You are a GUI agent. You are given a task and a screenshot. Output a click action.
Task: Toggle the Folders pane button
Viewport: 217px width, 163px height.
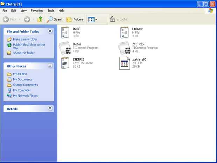(x=75, y=19)
